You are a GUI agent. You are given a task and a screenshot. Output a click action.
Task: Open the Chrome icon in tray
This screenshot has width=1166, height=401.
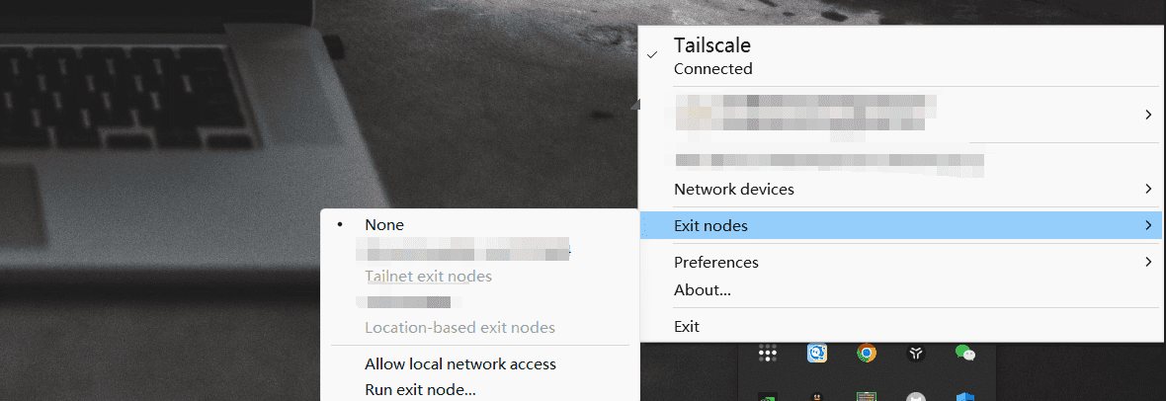tap(867, 353)
